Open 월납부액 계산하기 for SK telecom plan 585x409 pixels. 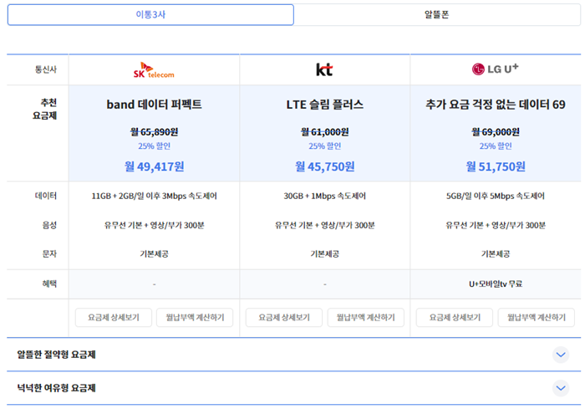[195, 318]
